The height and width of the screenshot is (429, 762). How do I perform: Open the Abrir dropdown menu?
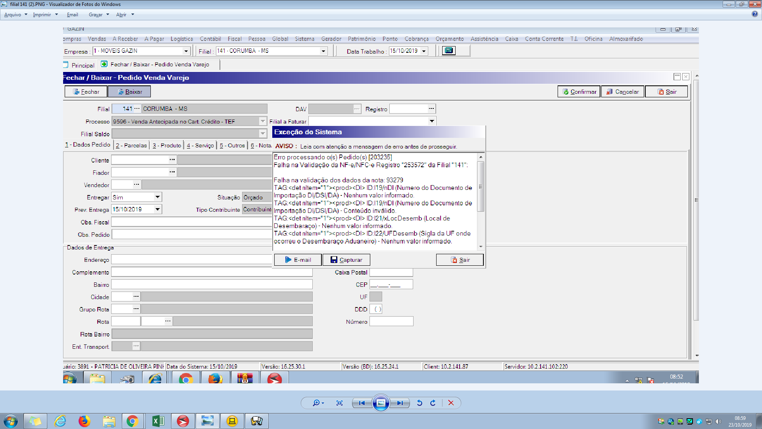pos(125,15)
